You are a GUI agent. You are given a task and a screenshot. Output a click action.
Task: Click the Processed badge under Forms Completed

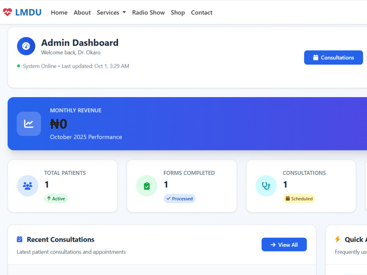click(179, 198)
